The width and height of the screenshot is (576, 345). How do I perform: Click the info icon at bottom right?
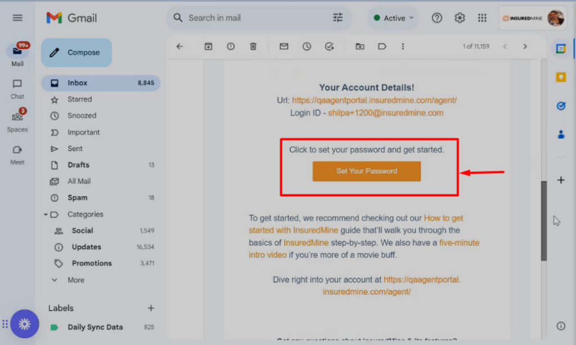(x=561, y=326)
